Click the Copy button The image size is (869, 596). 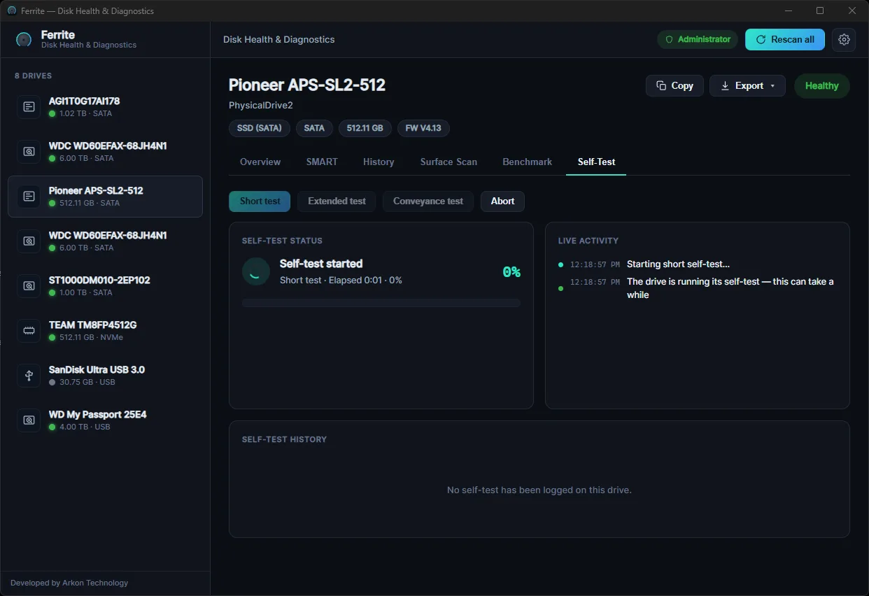pyautogui.click(x=674, y=86)
